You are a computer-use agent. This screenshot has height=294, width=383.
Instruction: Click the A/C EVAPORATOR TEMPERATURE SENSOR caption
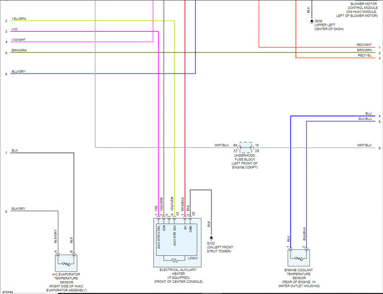[66, 278]
